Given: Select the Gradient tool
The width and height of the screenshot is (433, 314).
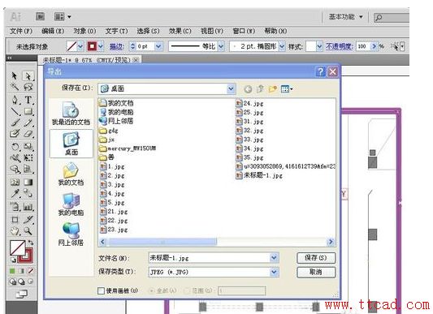Looking at the screenshot, I should pos(28,182).
